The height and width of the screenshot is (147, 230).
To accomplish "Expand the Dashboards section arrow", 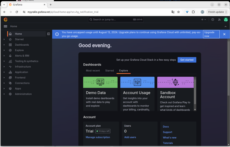I will 4,45.
